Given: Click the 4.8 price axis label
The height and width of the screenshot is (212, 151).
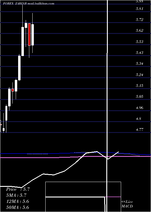Looking at the screenshot, I should [138, 119].
